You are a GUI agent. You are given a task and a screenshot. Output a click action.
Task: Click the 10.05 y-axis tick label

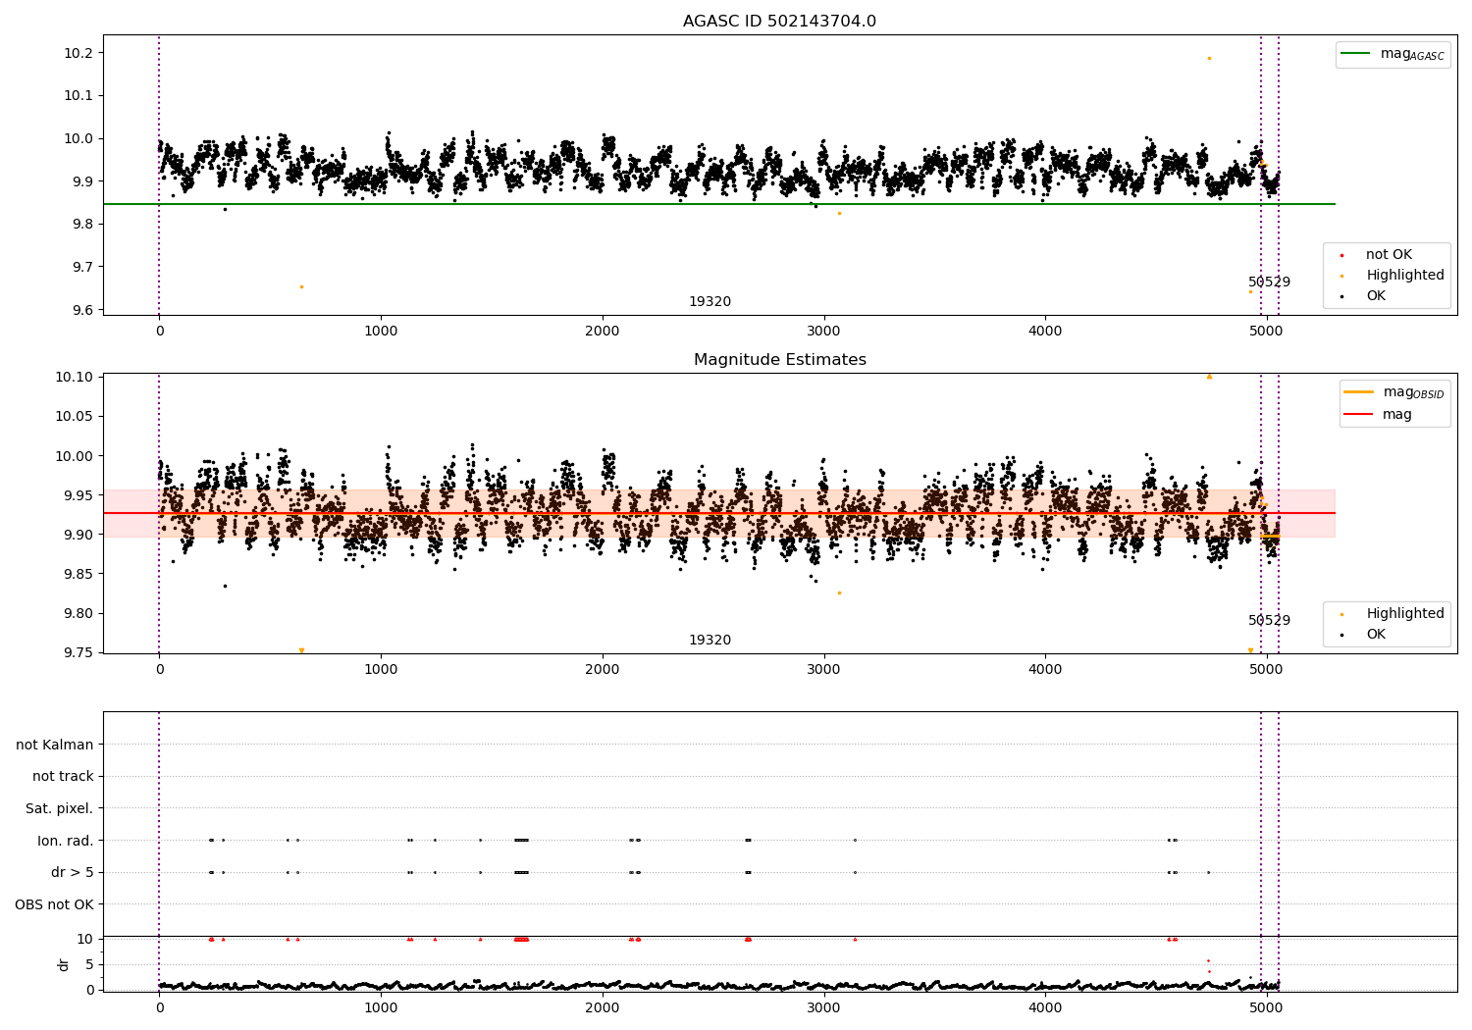[76, 417]
